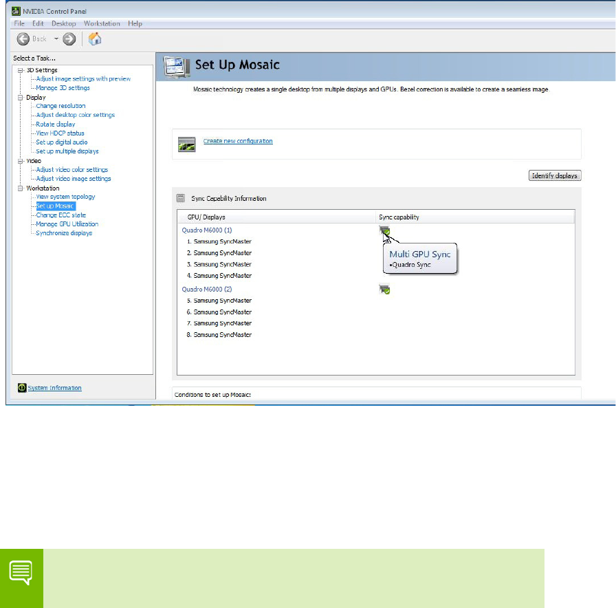Collapse the Display tree node

[x=20, y=98]
